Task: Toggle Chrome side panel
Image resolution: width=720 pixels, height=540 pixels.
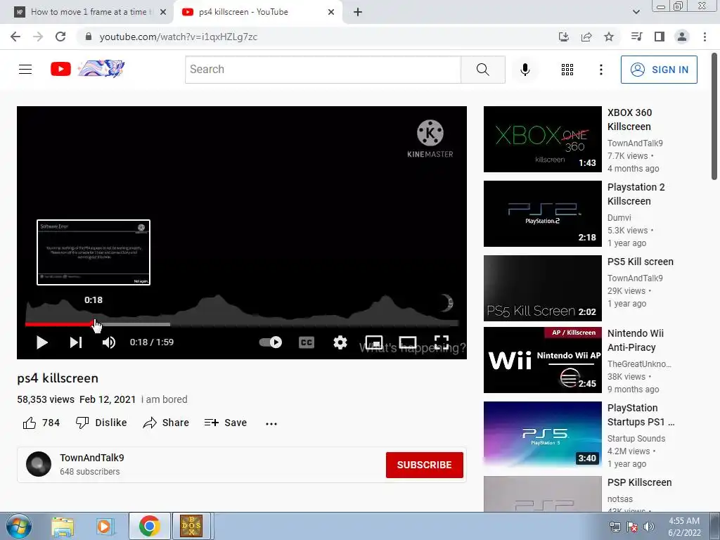Action: [659, 37]
